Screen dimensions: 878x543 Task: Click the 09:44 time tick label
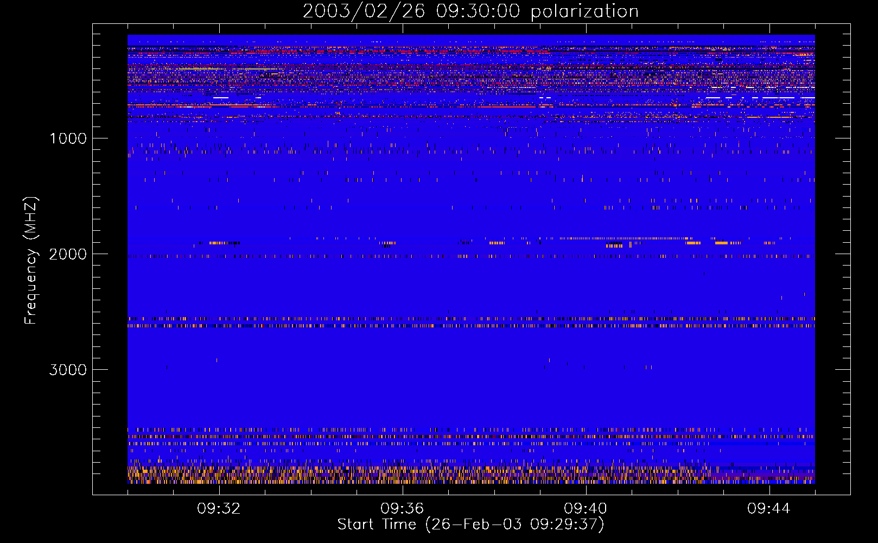(769, 509)
